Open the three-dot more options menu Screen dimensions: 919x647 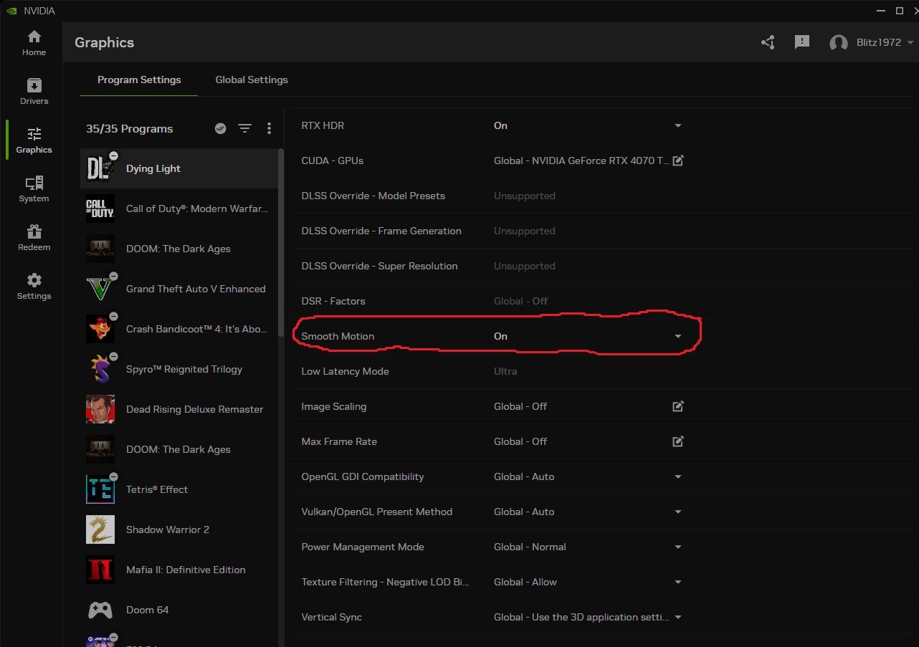(269, 128)
